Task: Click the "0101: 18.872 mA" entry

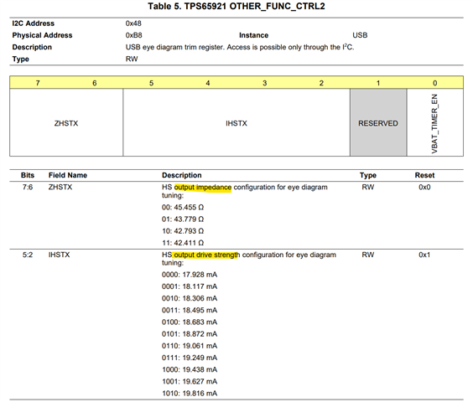Action: pos(190,334)
